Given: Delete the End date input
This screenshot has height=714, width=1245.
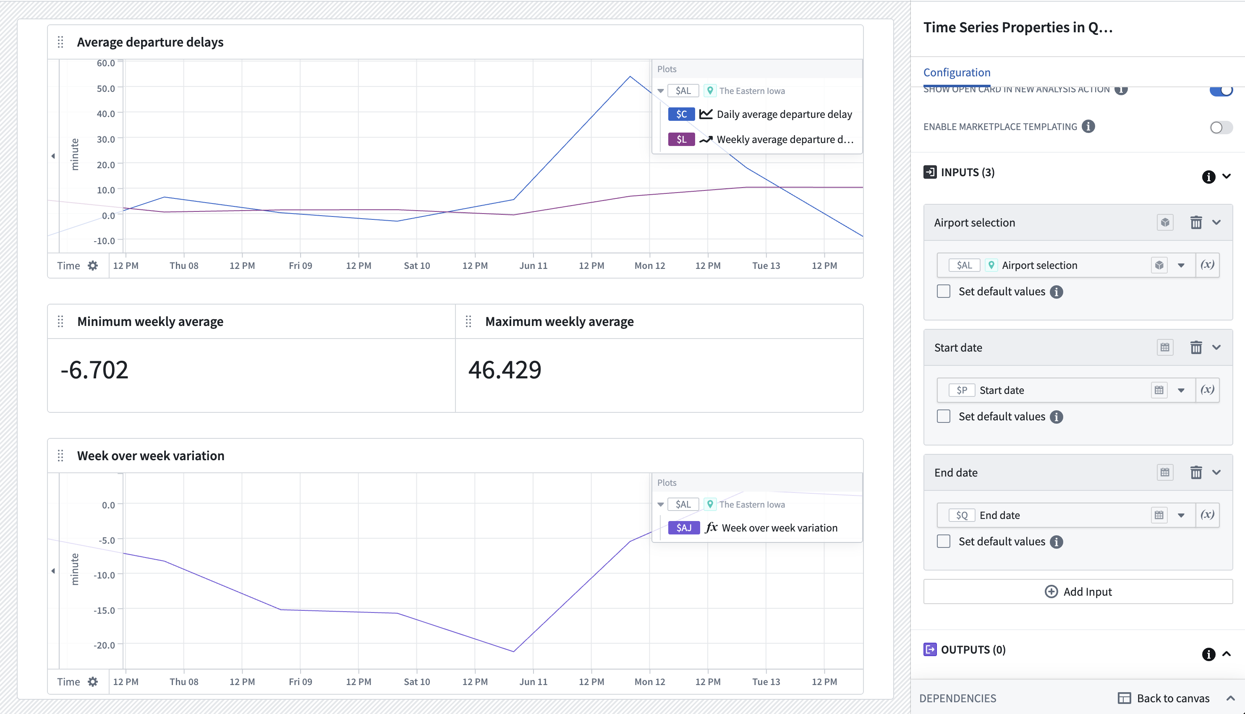Looking at the screenshot, I should (x=1196, y=473).
